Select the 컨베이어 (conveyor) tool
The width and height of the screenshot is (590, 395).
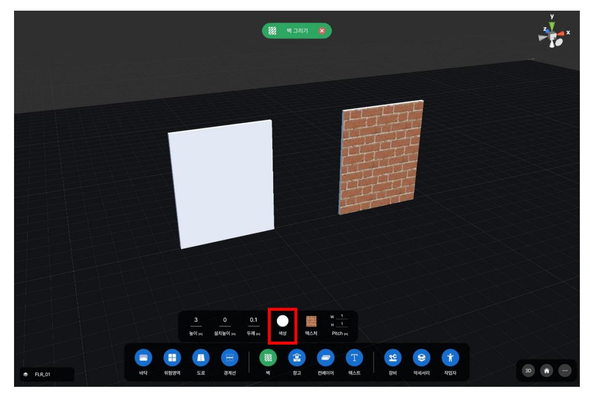(325, 358)
